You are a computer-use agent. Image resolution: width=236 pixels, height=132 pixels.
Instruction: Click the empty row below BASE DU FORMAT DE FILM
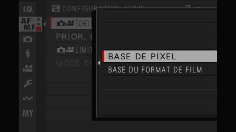(x=160, y=82)
